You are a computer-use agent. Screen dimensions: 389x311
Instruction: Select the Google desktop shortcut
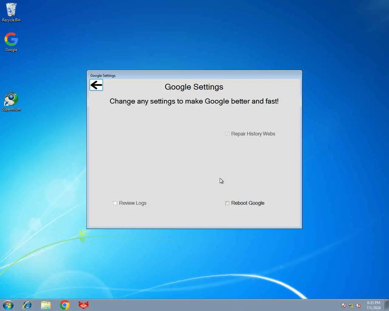(11, 42)
